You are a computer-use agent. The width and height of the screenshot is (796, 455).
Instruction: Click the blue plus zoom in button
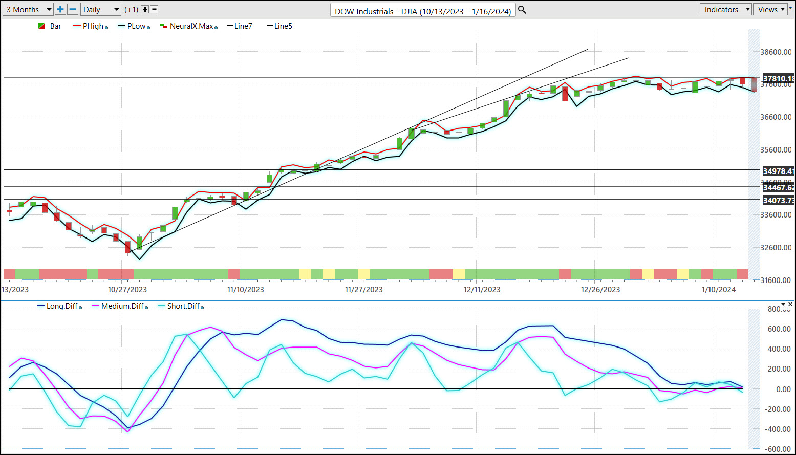click(x=60, y=9)
